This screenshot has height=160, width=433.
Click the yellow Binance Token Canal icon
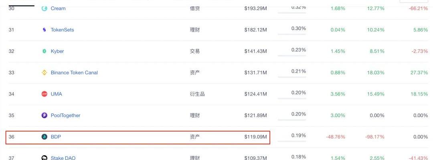44,73
